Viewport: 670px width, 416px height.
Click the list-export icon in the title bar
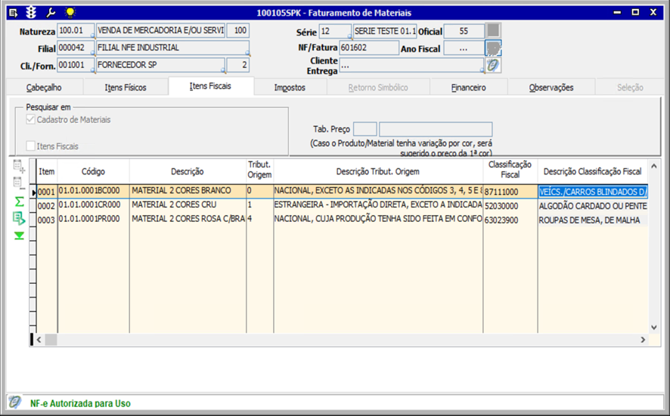[14, 13]
